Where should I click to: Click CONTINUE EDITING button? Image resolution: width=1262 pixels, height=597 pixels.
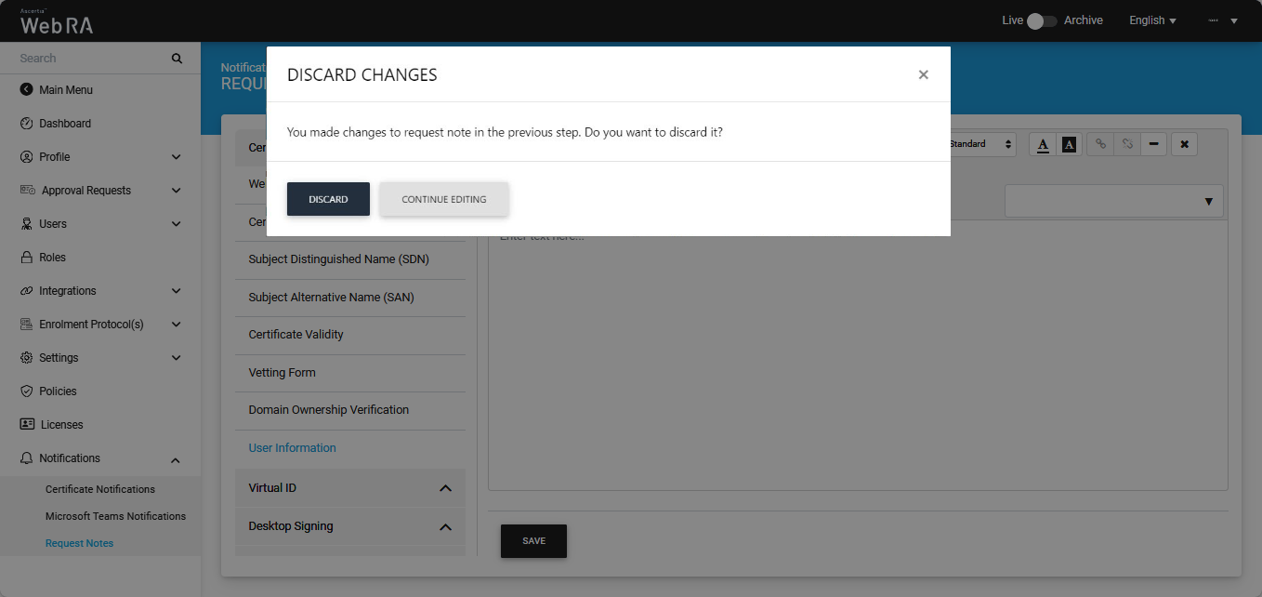[x=443, y=199]
